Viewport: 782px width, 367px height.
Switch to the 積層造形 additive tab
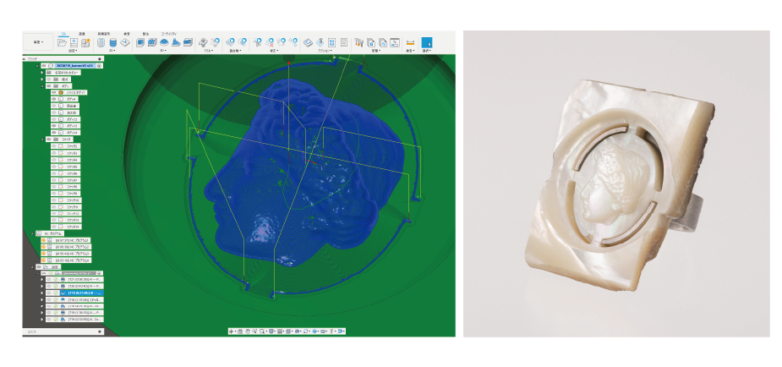(x=104, y=34)
